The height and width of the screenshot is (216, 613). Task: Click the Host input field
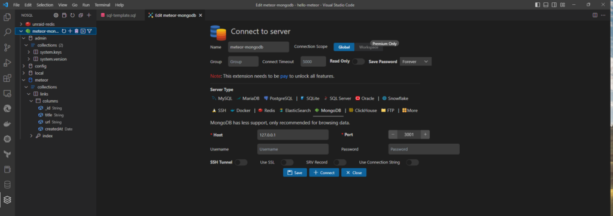pyautogui.click(x=293, y=134)
